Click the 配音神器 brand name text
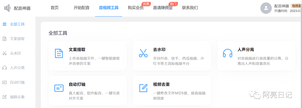 [22, 8]
